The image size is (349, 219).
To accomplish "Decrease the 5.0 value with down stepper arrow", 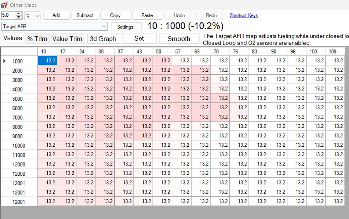I will pyautogui.click(x=19, y=17).
